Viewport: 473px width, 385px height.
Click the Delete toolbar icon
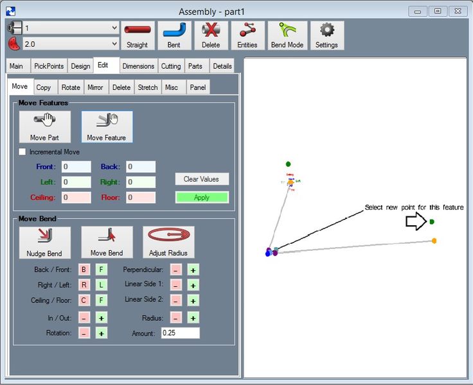tap(210, 35)
